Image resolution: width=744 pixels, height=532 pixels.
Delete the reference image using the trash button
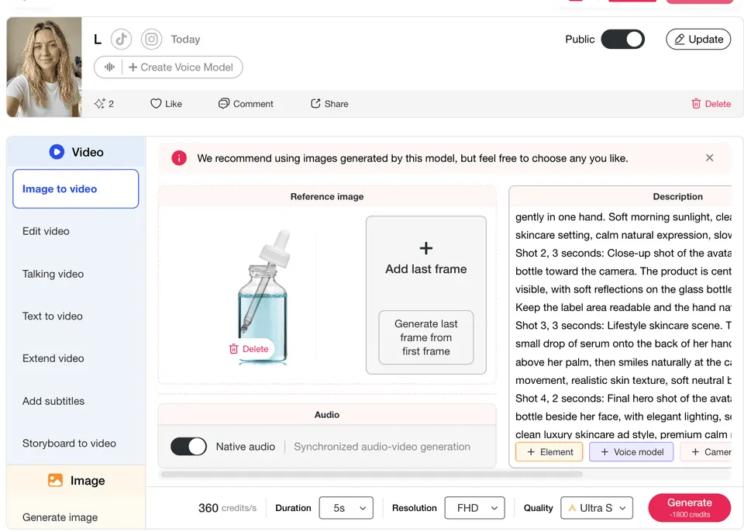249,349
